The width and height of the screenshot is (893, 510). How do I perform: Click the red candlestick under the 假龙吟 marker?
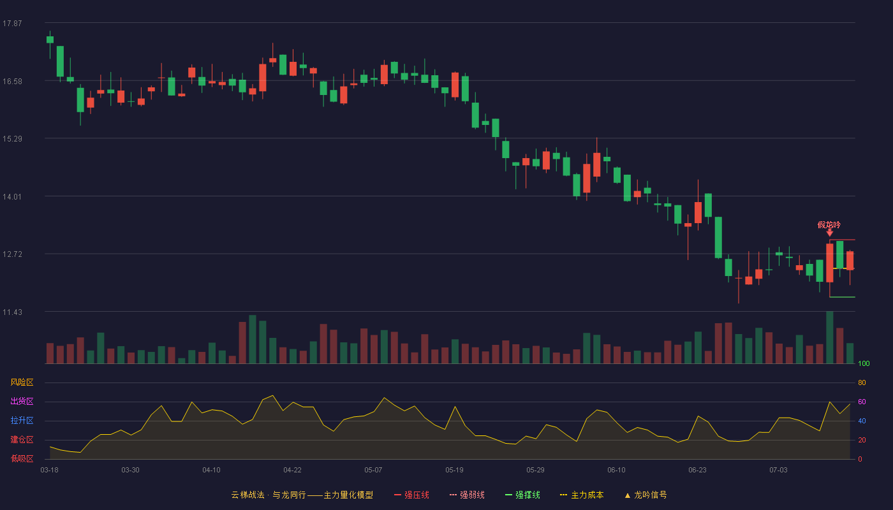point(829,263)
